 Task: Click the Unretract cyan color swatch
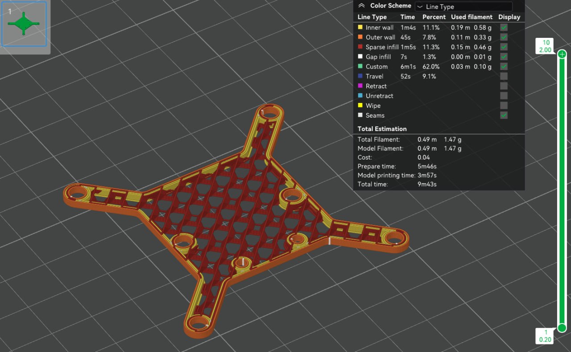click(x=360, y=96)
